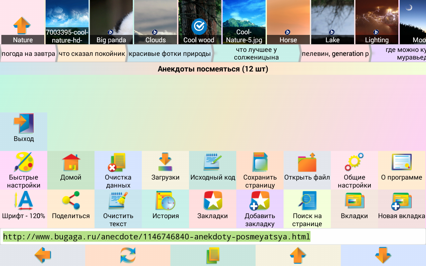The height and width of the screenshot is (266, 426).
Task: Go up from Nature folder tile
Action: click(22, 22)
